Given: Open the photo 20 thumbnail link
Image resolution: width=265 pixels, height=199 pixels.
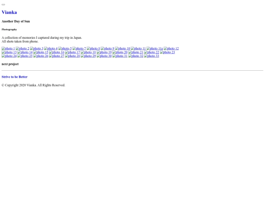Looking at the screenshot, I should [x=120, y=52].
